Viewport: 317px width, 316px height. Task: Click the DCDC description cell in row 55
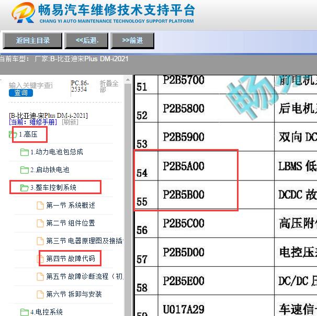296,195
